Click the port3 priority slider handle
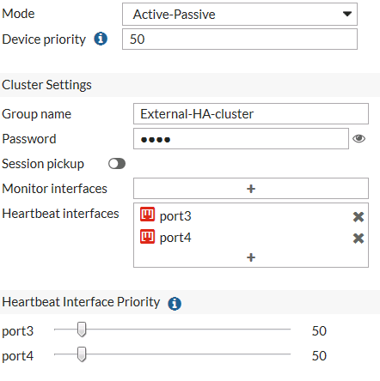The image size is (380, 381). [x=82, y=330]
